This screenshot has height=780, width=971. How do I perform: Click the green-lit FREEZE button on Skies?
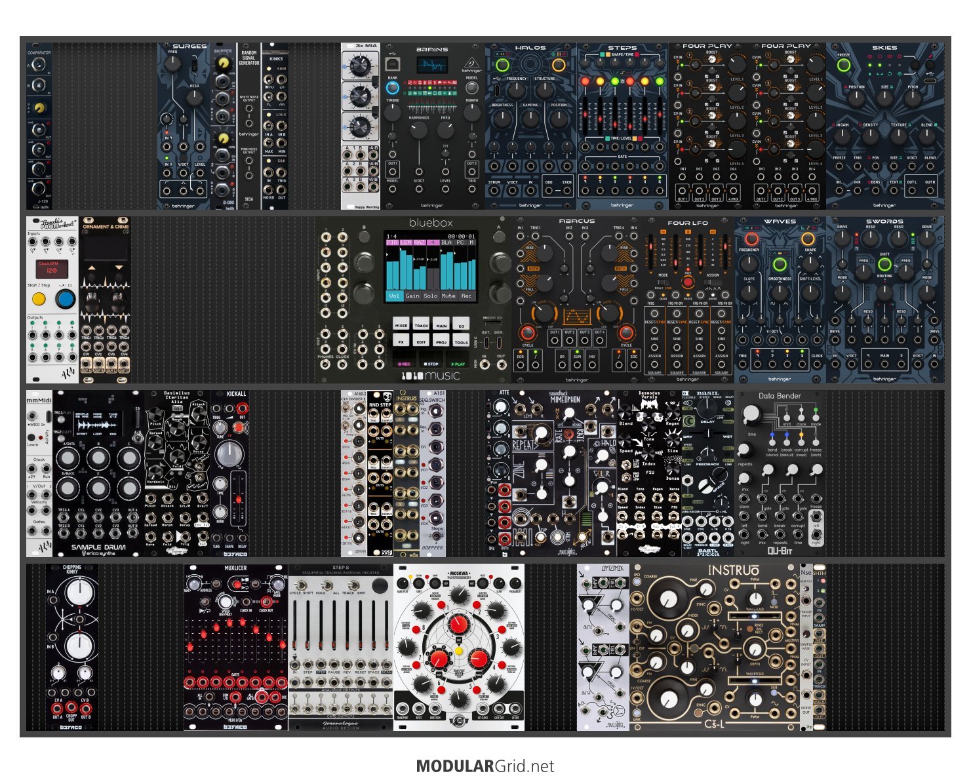844,66
